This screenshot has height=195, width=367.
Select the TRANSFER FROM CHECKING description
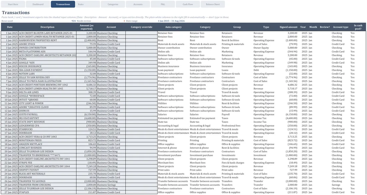click(47, 185)
